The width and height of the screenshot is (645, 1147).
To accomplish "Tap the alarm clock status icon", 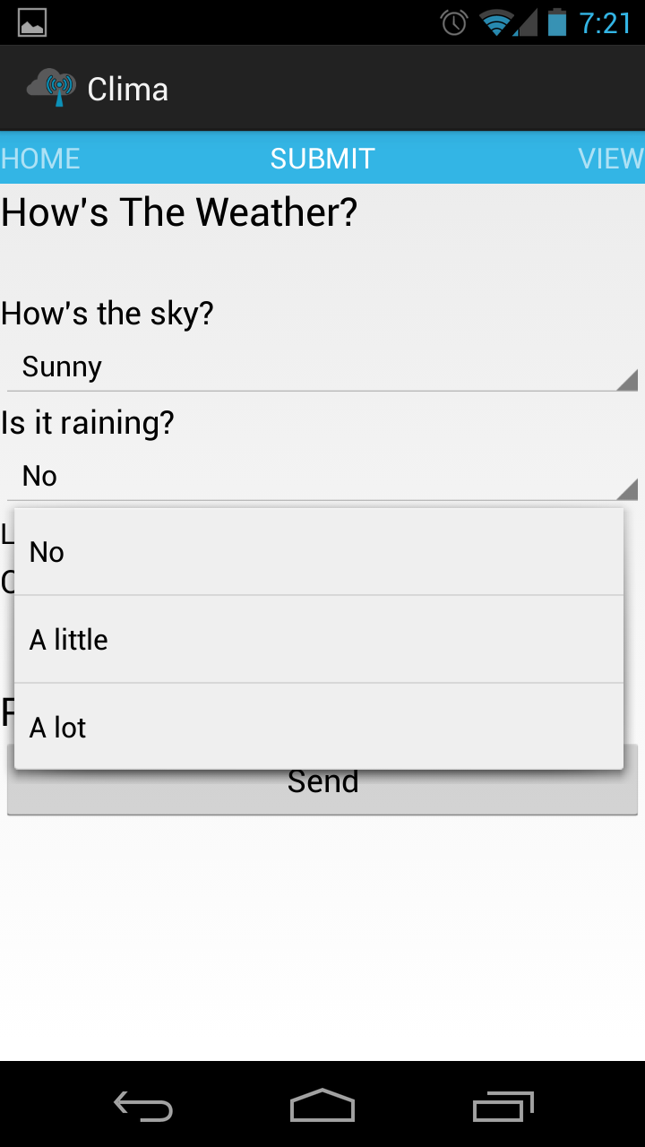I will pos(454,22).
